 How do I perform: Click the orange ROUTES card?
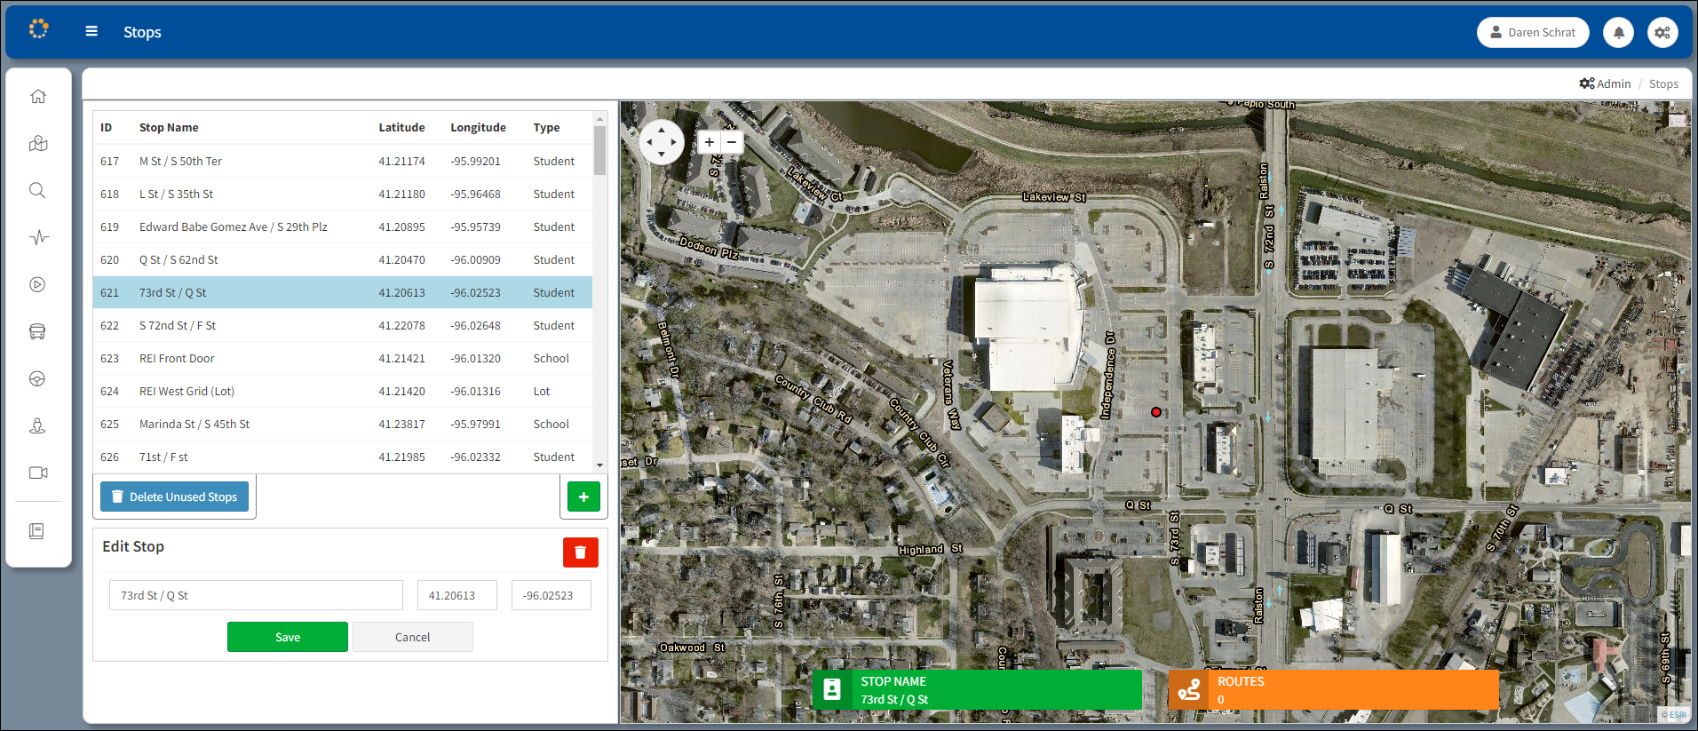click(1333, 690)
